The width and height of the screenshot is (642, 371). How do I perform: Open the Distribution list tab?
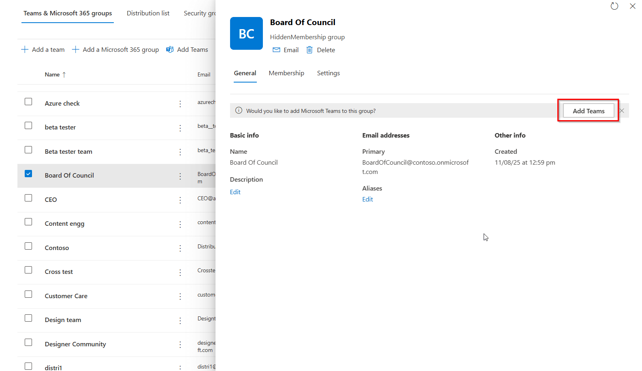(x=148, y=13)
